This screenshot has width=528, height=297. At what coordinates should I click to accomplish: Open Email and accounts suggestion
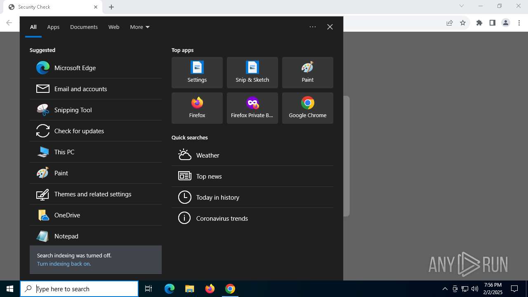pyautogui.click(x=95, y=89)
